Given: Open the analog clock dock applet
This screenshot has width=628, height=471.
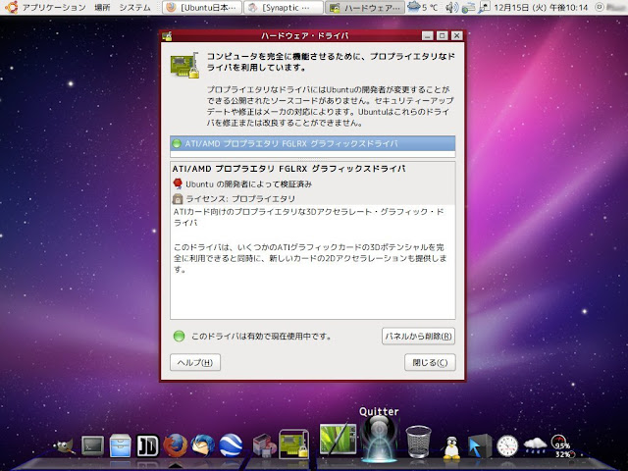Looking at the screenshot, I should pos(507,445).
